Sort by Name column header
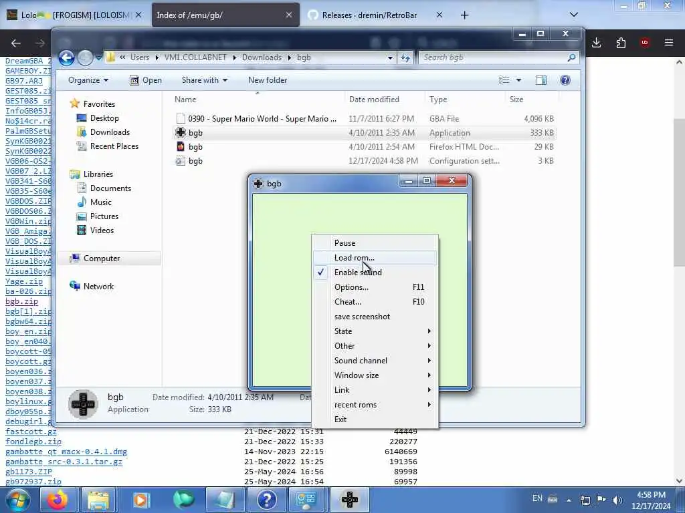The image size is (685, 513). coord(258,100)
